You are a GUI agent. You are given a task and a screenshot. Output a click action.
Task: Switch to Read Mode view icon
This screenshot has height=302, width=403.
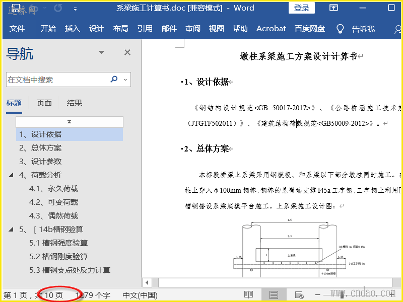248,295
